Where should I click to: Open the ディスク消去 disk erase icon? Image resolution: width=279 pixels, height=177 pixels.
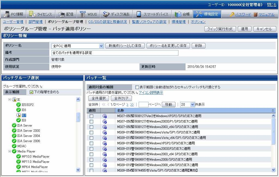pos(107,14)
